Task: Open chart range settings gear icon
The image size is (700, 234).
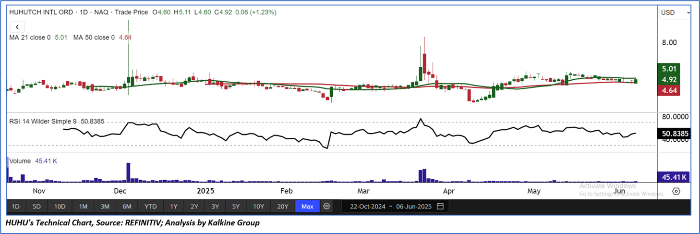Action: coord(326,207)
